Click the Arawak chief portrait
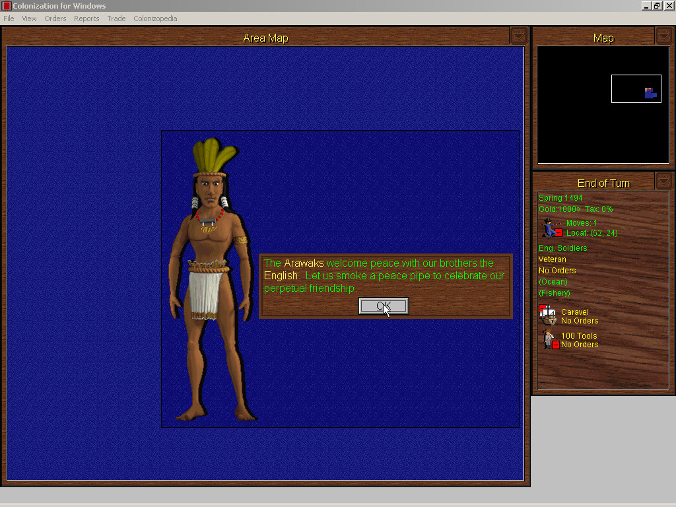The width and height of the screenshot is (676, 507). coord(212,279)
